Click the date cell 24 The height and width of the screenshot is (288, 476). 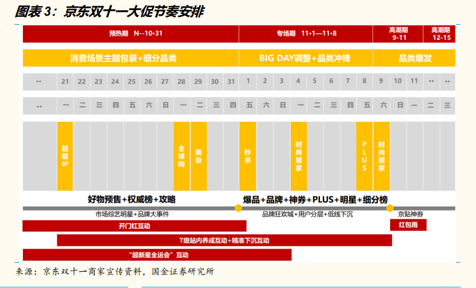(x=115, y=82)
